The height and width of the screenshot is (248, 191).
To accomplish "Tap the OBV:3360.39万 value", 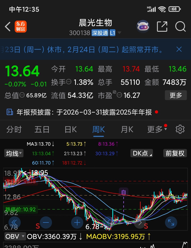I will [55, 237].
